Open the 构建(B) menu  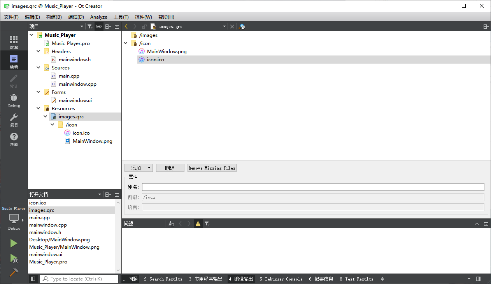point(54,17)
